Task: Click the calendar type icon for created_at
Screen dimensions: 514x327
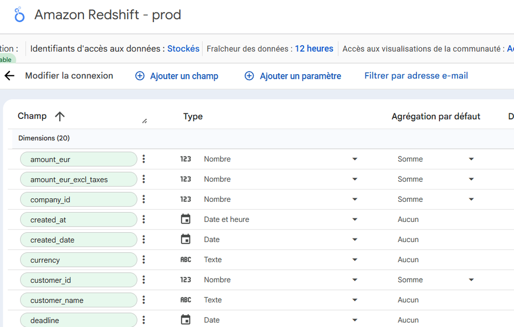Action: pos(186,219)
